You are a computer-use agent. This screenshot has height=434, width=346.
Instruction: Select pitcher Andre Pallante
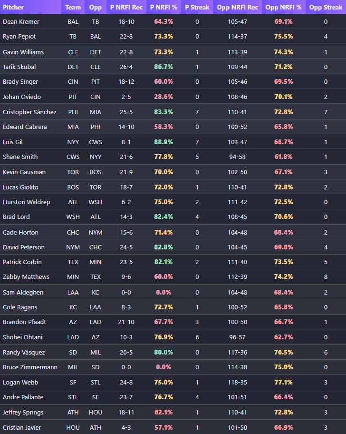tap(23, 397)
